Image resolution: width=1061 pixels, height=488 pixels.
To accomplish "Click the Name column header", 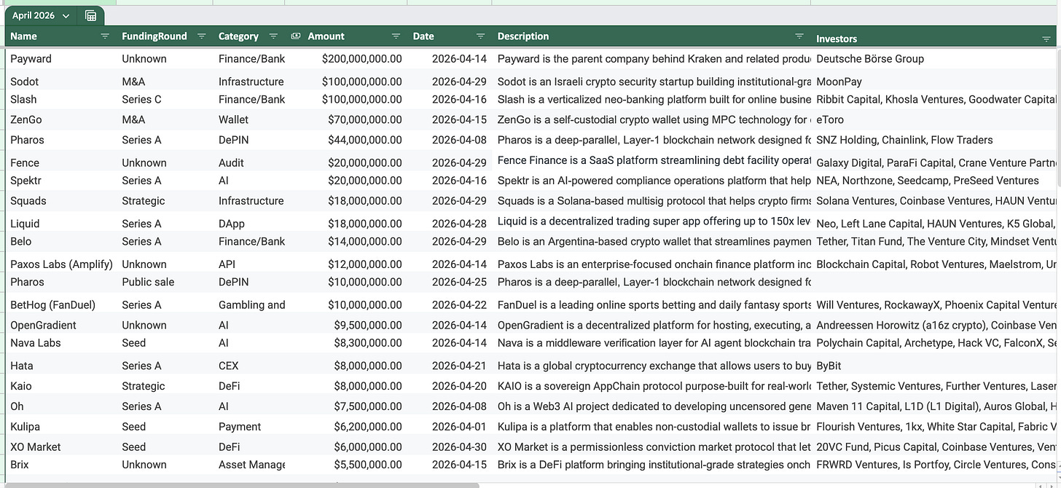I will point(23,36).
